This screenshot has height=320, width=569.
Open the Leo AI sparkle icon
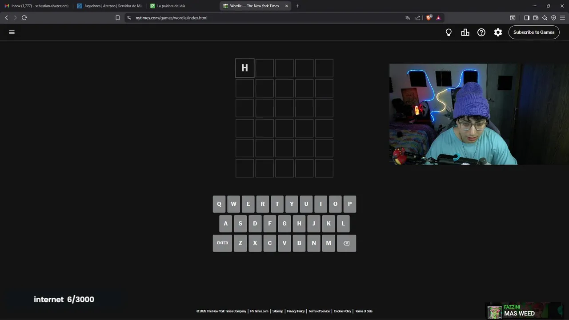click(x=545, y=18)
